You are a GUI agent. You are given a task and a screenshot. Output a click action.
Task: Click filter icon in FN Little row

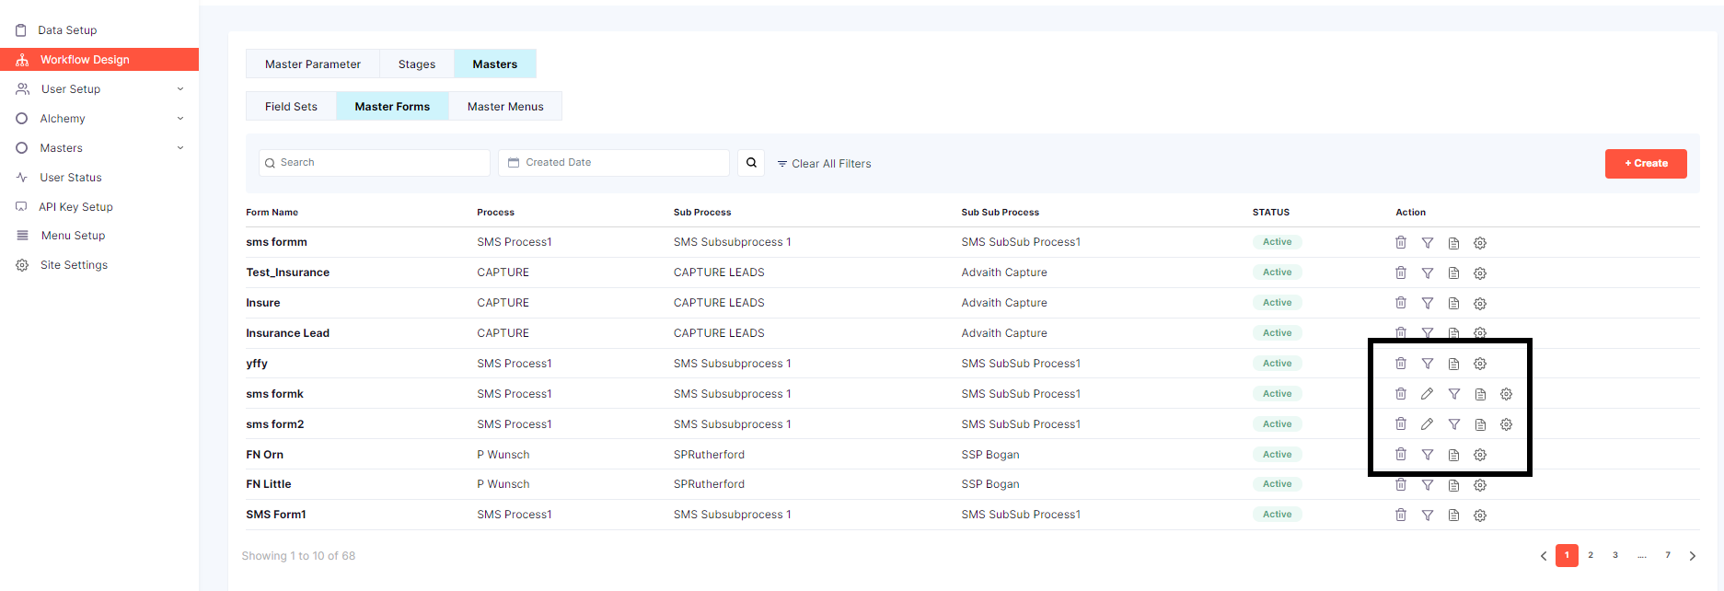1427,485
